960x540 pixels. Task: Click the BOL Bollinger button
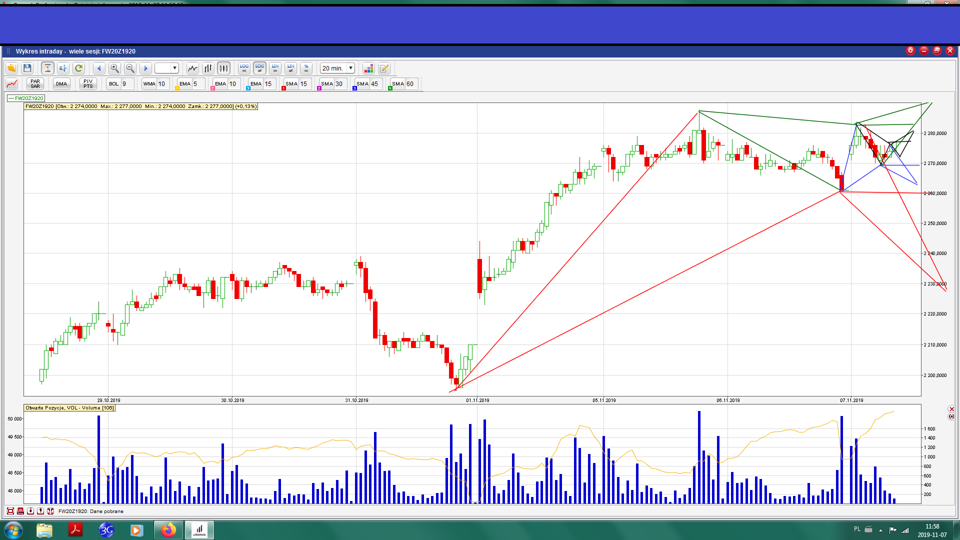[114, 84]
